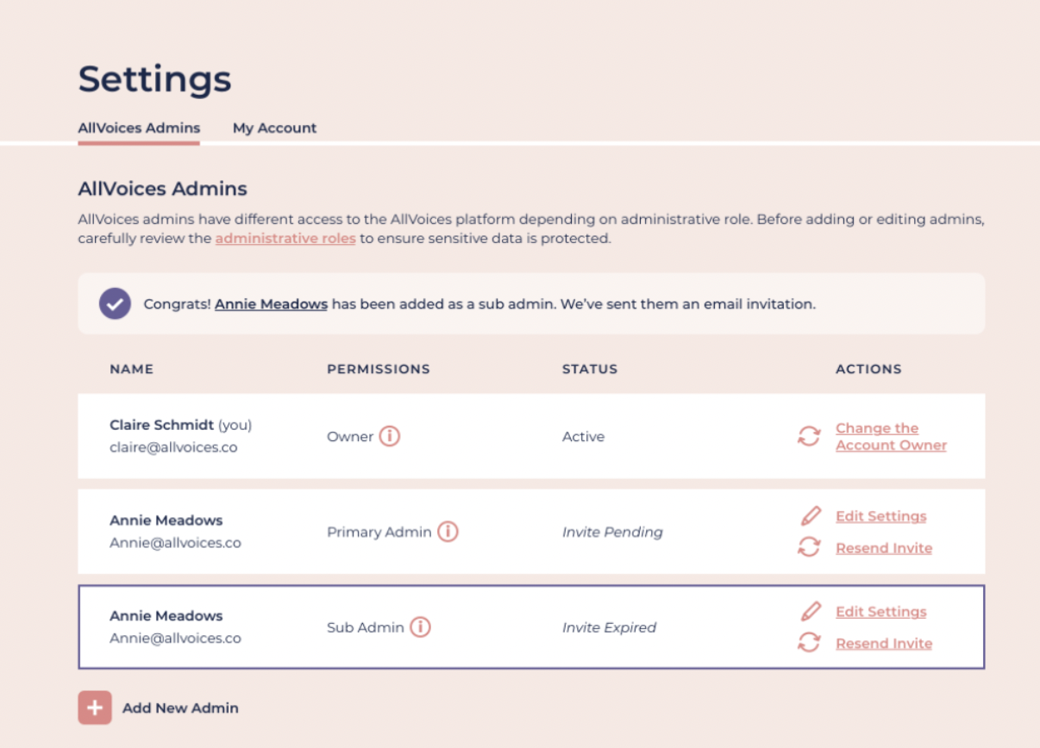Click the STATUS column header
This screenshot has height=748, width=1040.
[x=590, y=369]
